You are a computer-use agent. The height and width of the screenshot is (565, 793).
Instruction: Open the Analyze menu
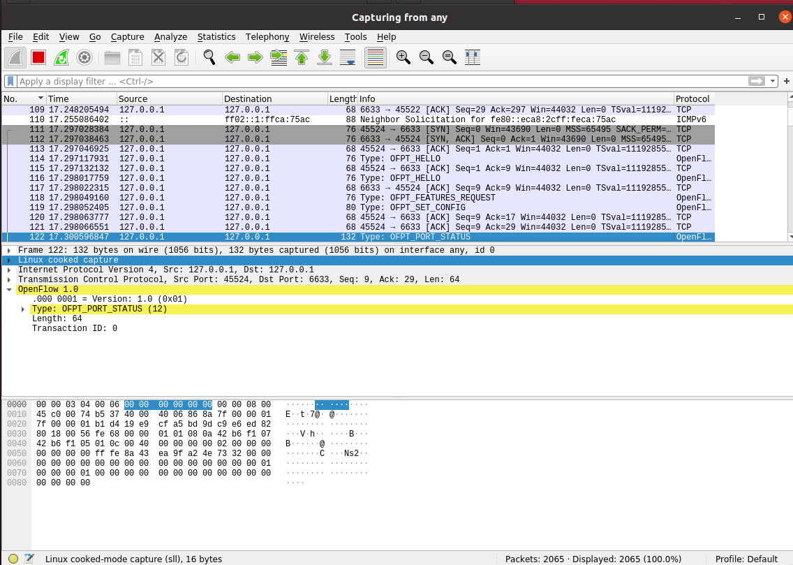point(170,37)
